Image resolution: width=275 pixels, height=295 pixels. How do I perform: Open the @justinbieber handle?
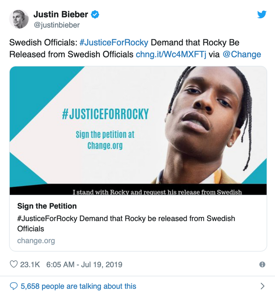coord(57,25)
